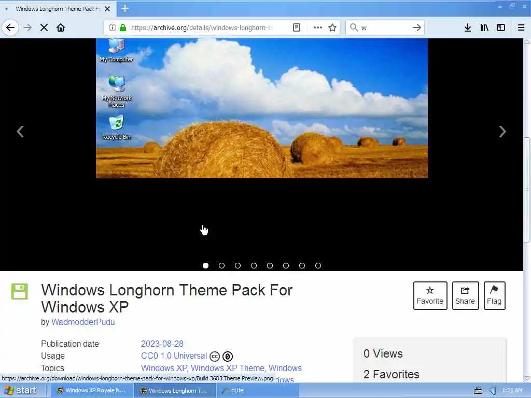
Task: Select the eighth carousel dot
Action: point(318,266)
